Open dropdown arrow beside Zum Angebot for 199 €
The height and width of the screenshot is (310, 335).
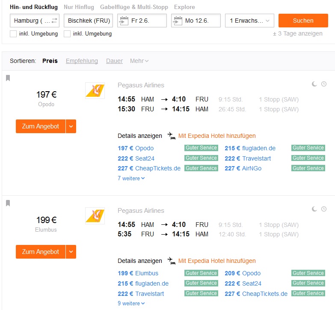71,252
